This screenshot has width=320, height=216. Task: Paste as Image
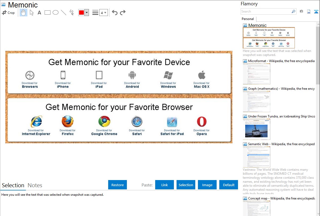pyautogui.click(x=207, y=185)
